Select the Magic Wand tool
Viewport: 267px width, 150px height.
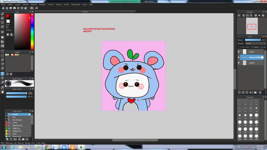tap(2, 60)
